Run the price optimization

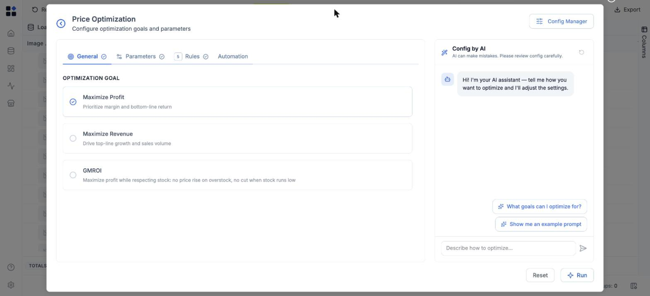point(577,275)
